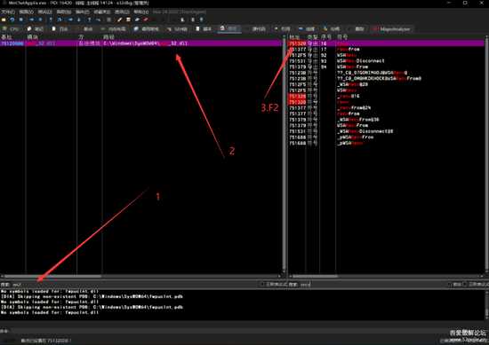This screenshot has height=345, width=489.
Task: Open the last help menu item in menu bar
Action: pos(141,12)
